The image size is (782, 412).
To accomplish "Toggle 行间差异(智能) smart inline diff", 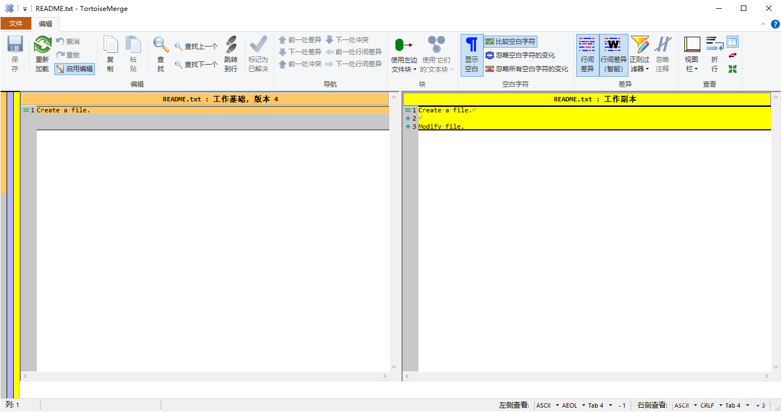I will tap(614, 54).
